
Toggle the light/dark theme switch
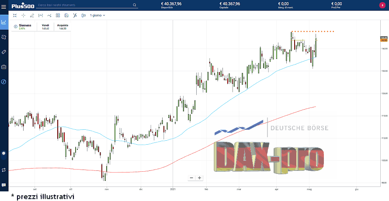click(3, 153)
